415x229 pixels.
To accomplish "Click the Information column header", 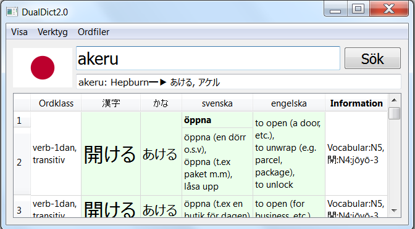I will coord(356,103).
